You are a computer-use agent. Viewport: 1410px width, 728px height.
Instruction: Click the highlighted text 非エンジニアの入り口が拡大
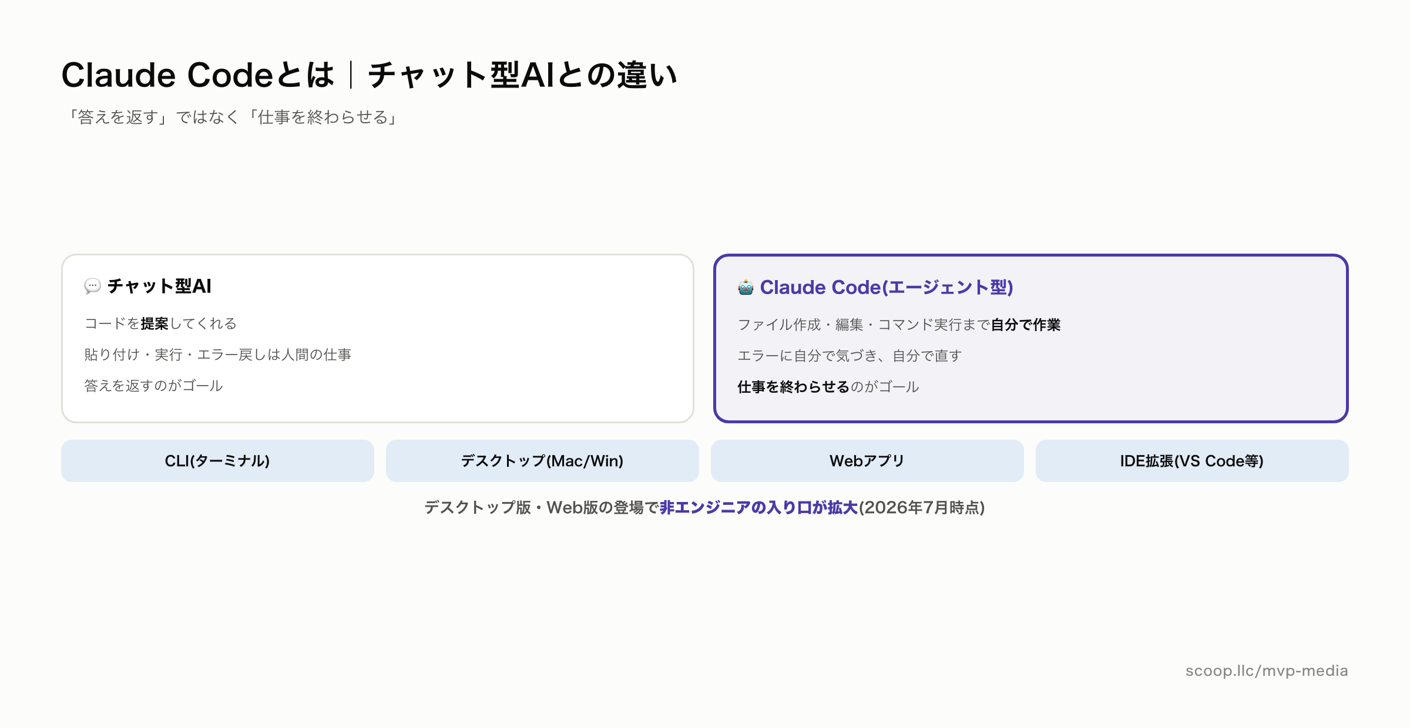[758, 507]
